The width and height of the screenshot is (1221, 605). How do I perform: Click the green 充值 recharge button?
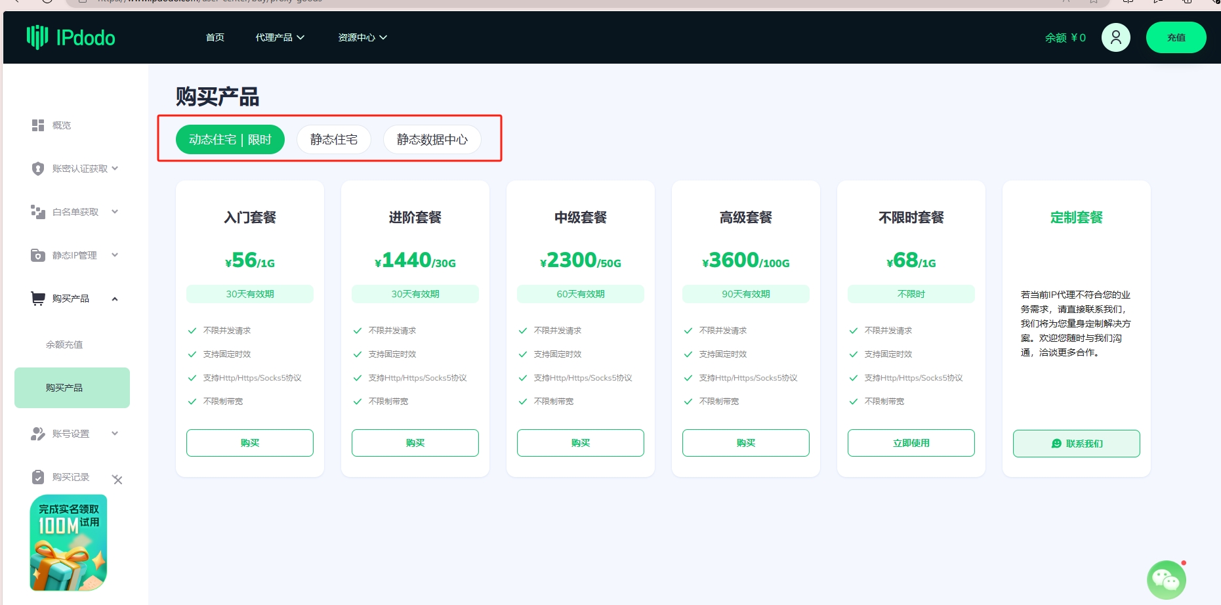click(1176, 37)
